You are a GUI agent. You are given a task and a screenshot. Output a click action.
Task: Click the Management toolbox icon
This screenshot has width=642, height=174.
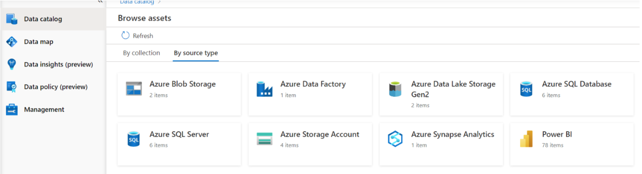tap(12, 109)
